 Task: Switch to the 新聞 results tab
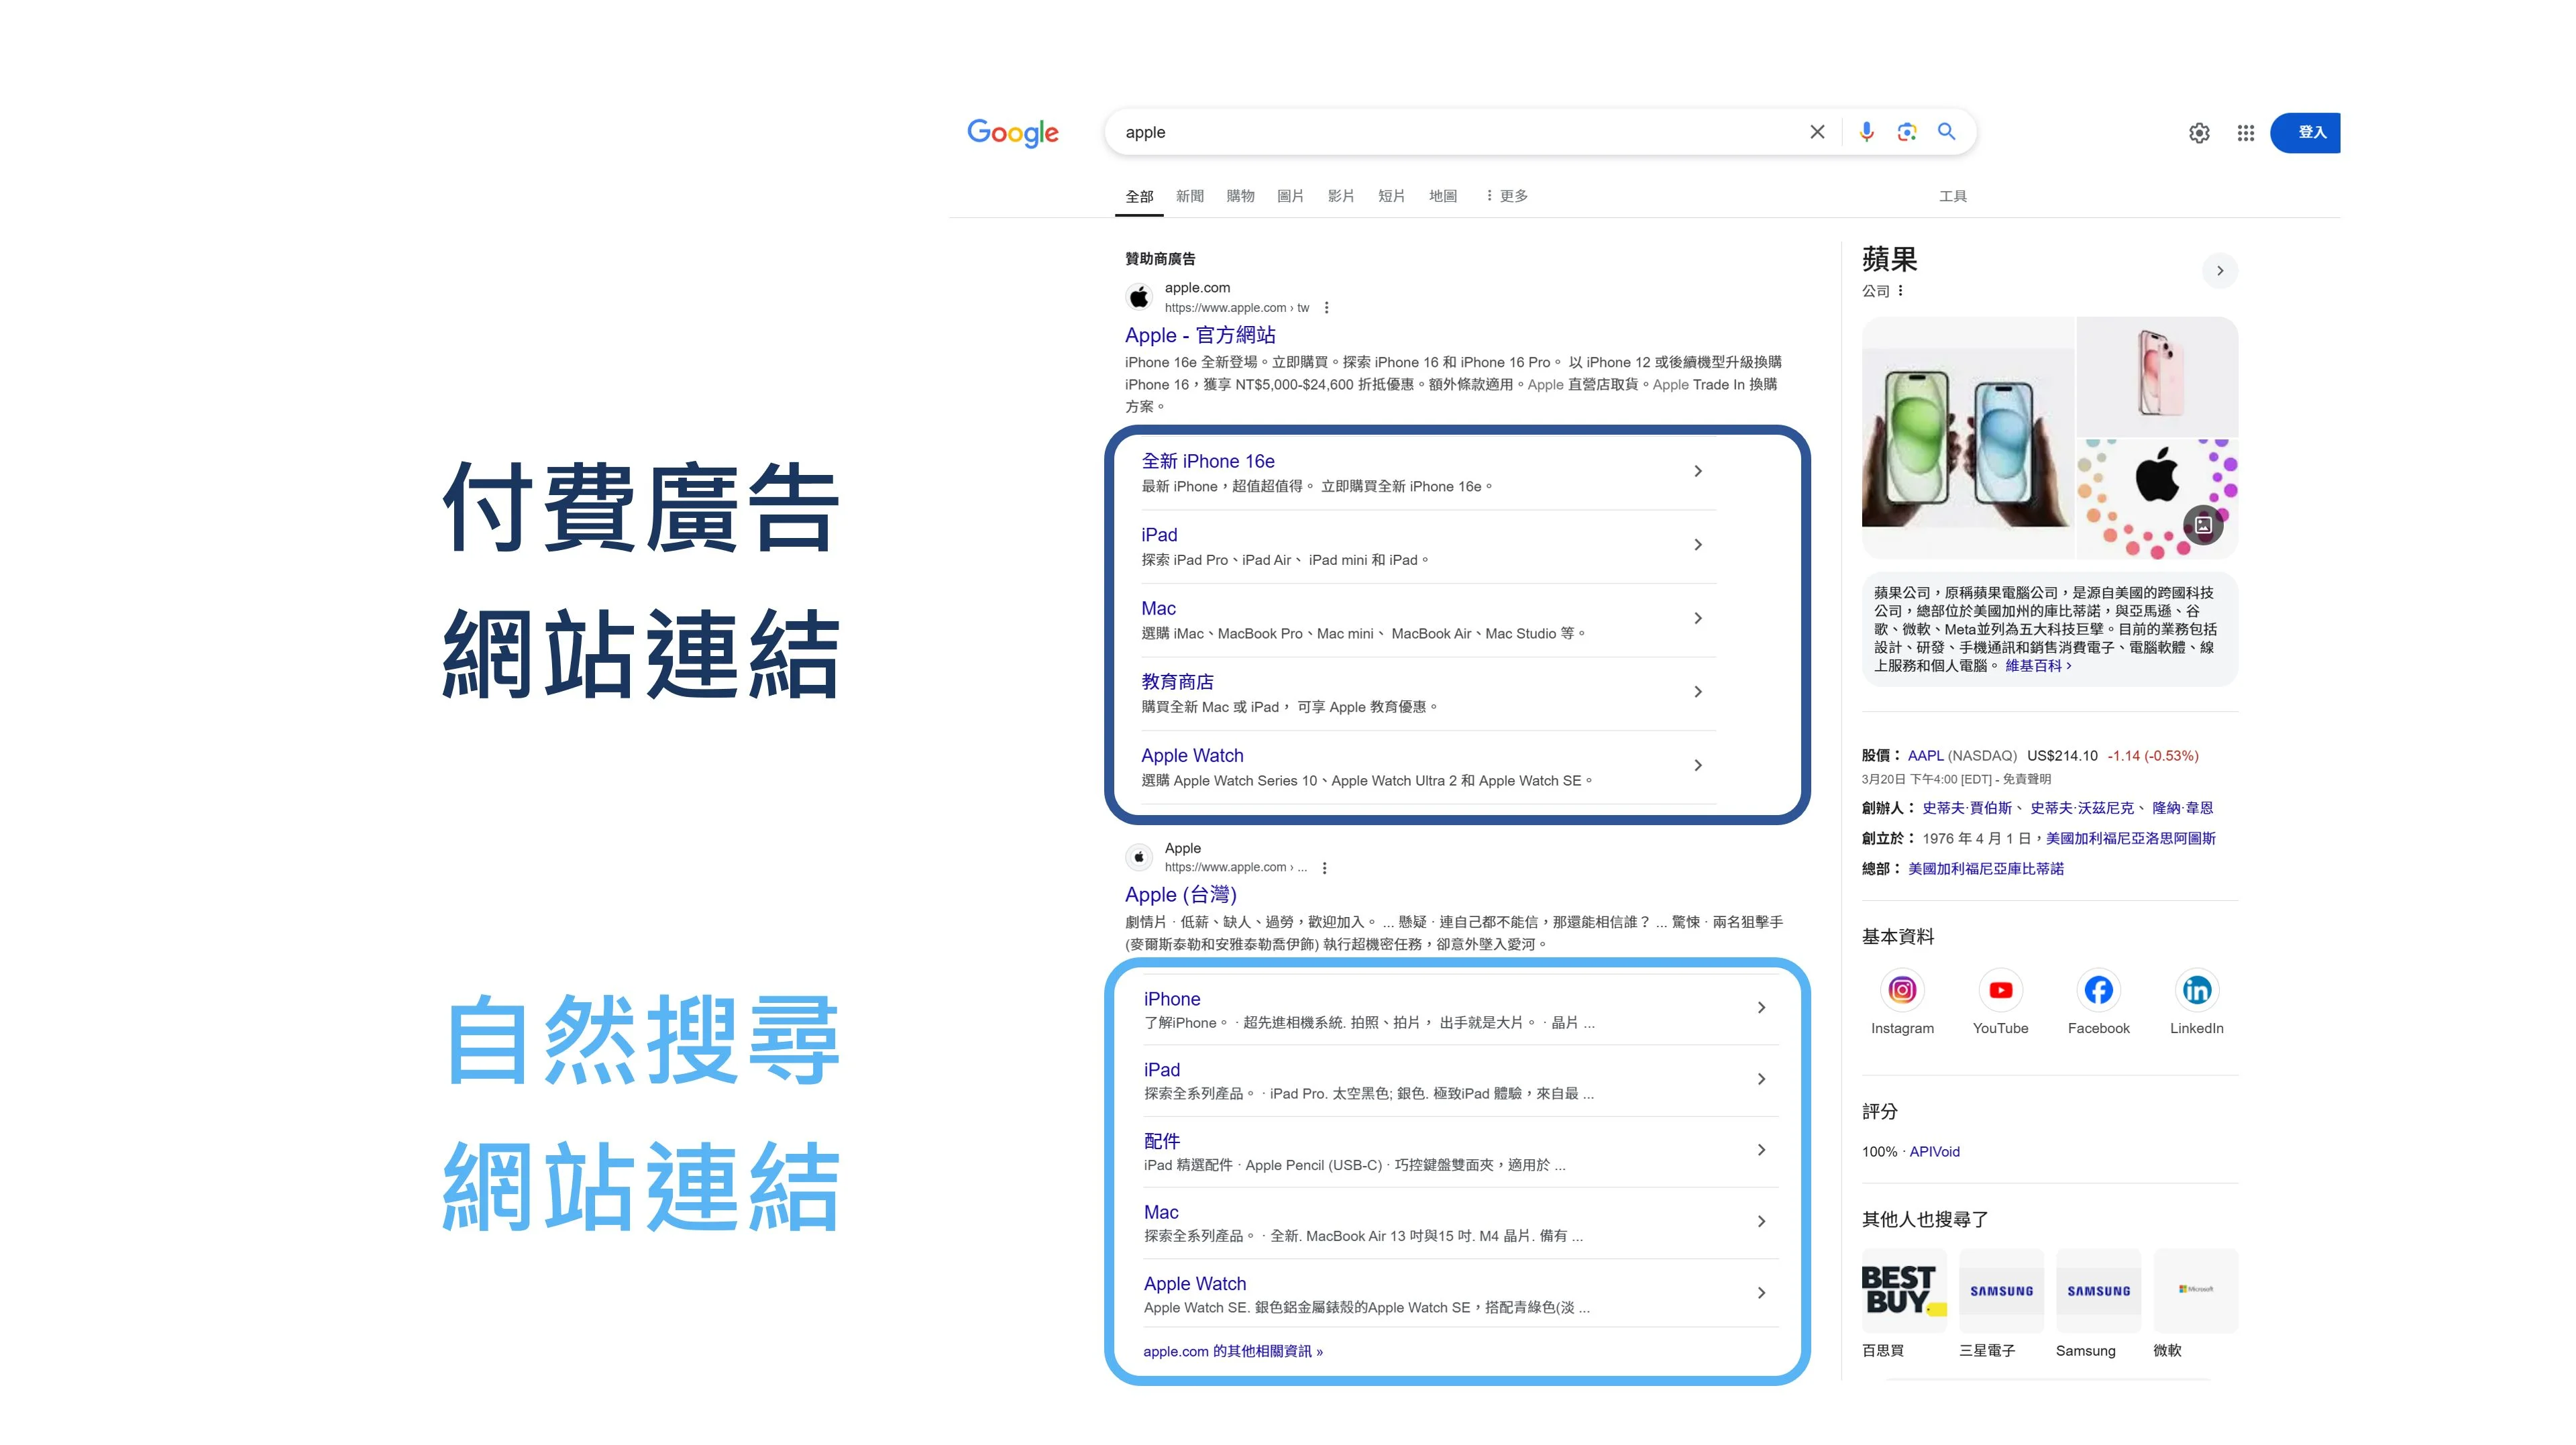[1189, 196]
